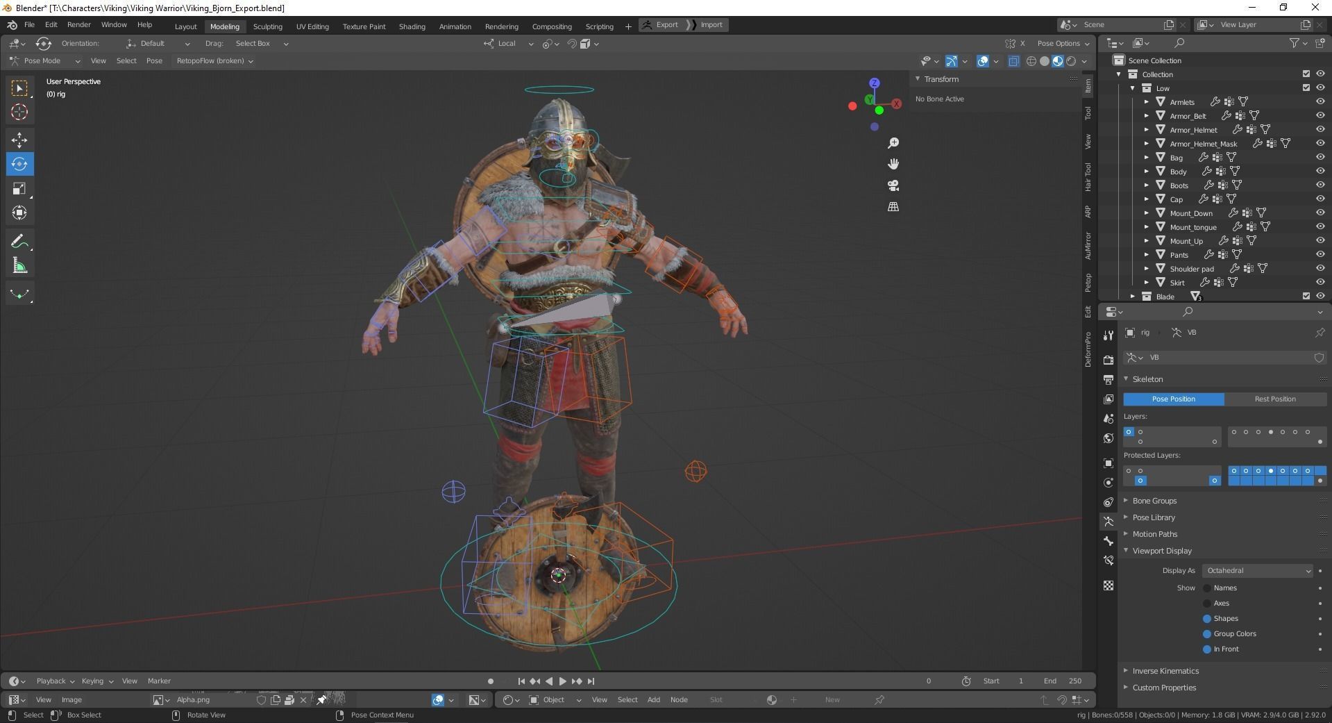This screenshot has height=723, width=1332.
Task: Select the Cursor tool
Action: click(x=19, y=112)
